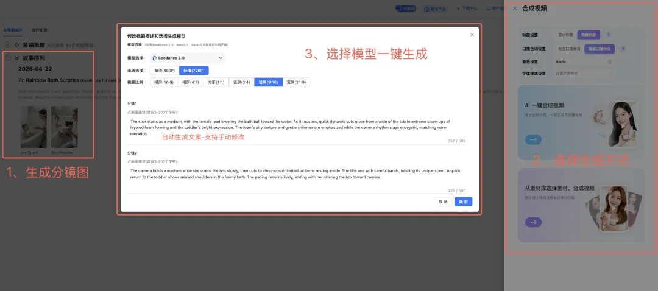Click the Rainbow Bath Surprise title text
Screen dimensions: 658x291
click(52, 80)
